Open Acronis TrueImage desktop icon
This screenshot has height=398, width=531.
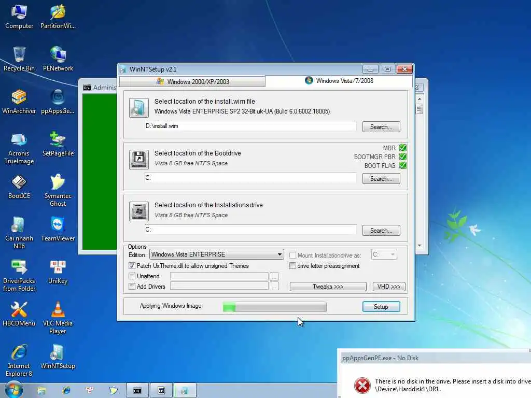(19, 148)
